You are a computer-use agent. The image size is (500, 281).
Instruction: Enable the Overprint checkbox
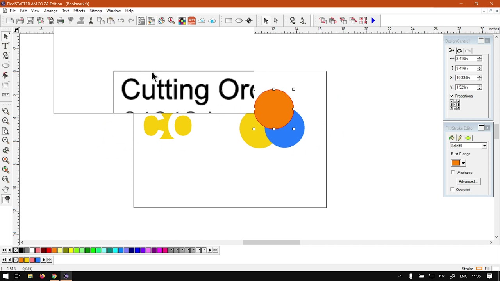[453, 190]
